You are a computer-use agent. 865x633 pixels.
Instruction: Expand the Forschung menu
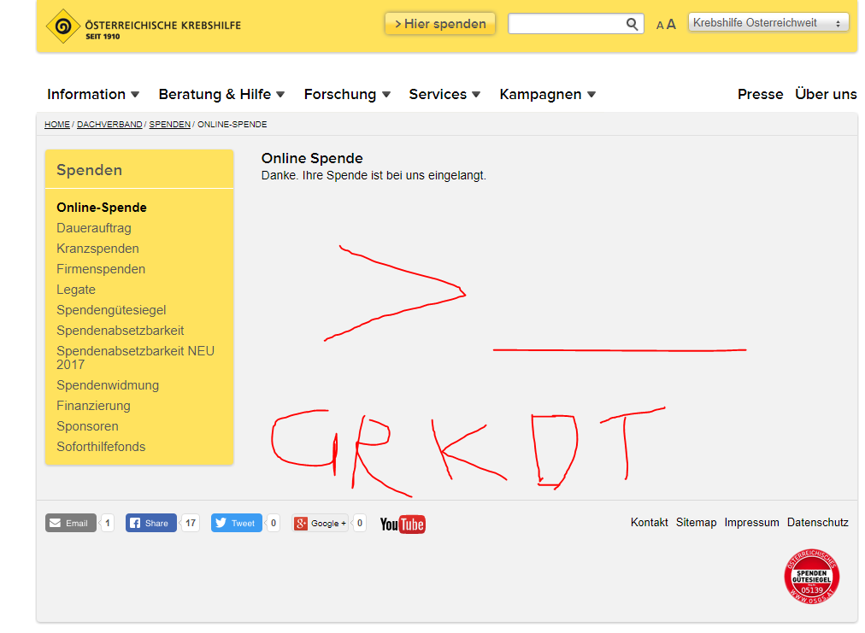[x=348, y=94]
